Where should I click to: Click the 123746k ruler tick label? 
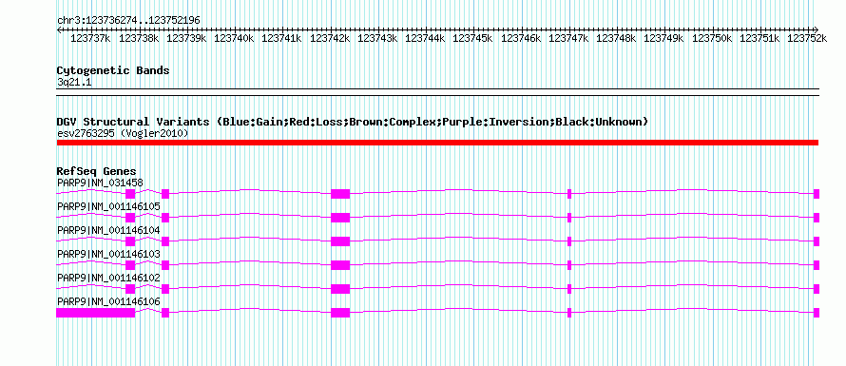(x=521, y=38)
